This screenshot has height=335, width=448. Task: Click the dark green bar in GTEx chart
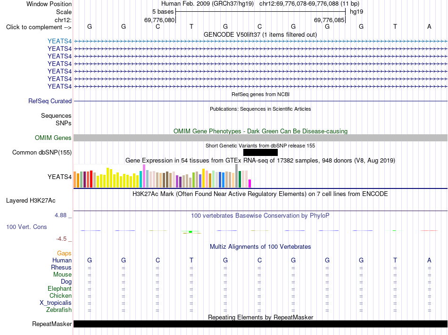click(x=240, y=179)
